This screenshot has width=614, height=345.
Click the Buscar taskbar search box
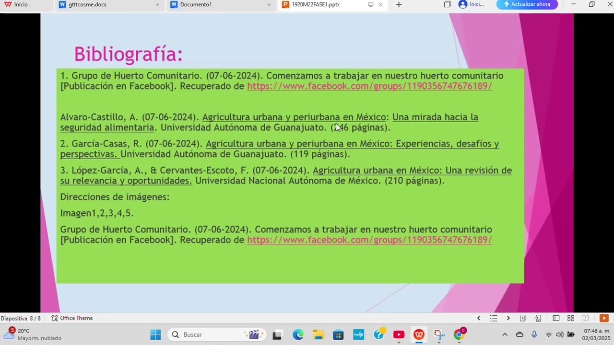(216, 334)
